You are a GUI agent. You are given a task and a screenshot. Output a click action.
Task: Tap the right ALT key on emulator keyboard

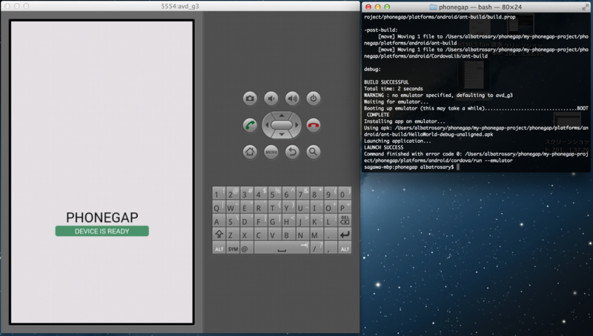click(345, 248)
